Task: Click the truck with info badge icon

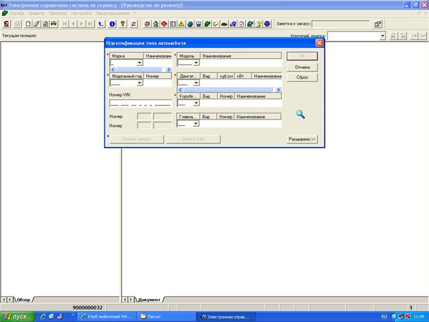Action: tap(233, 24)
